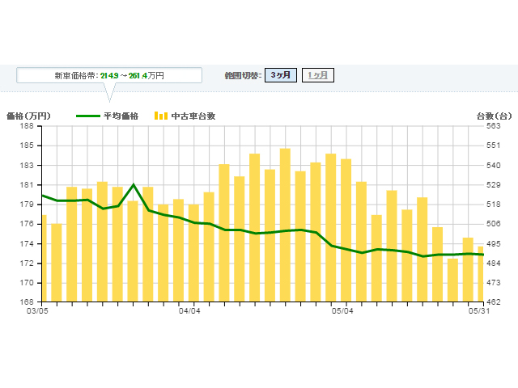Click the 価格(万円) axis title
Viewport: 518px width, 388px height.
click(28, 116)
